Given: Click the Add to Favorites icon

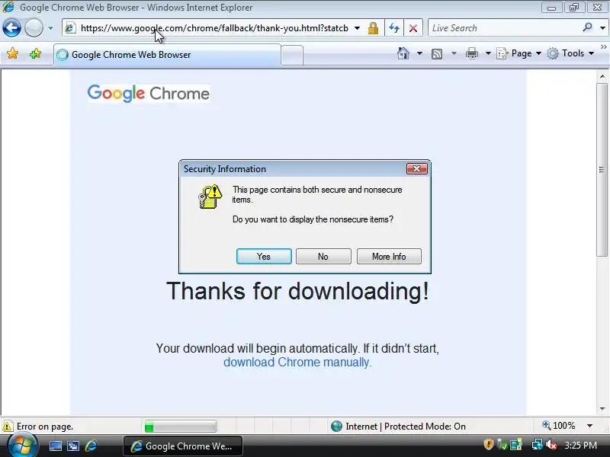Looking at the screenshot, I should point(35,53).
